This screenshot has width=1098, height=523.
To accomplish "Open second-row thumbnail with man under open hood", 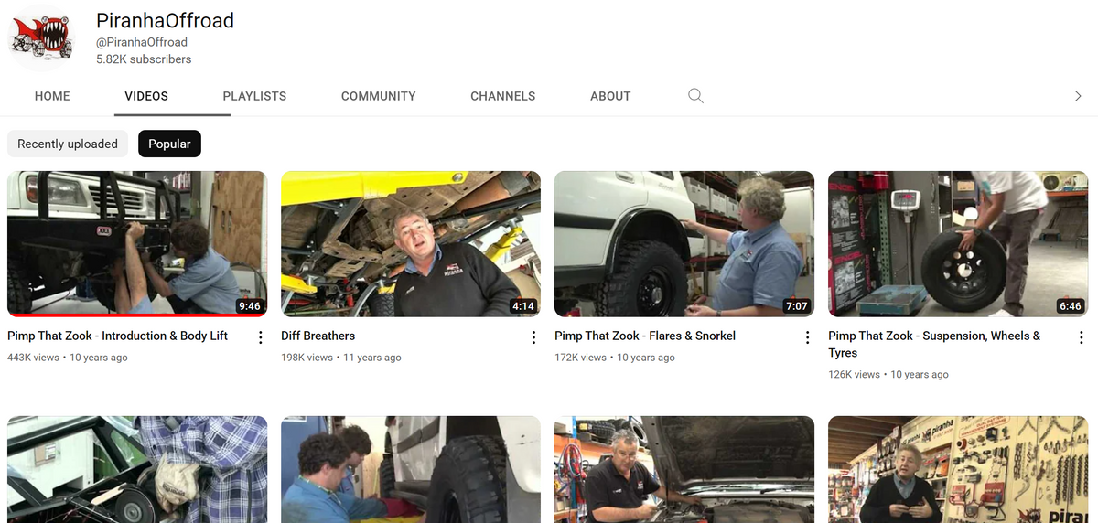I will point(684,470).
